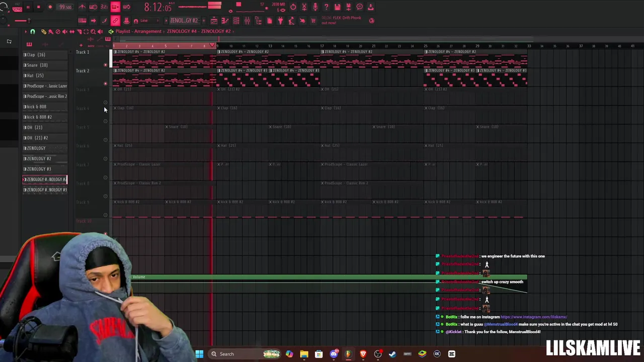Click the 8:12:05 time display

tap(157, 7)
